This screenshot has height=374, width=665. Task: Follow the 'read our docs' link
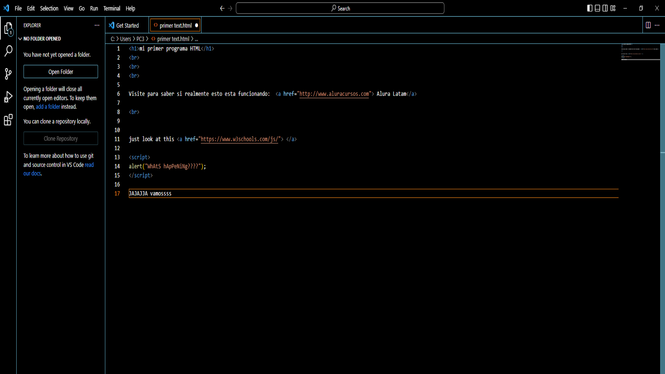58,169
